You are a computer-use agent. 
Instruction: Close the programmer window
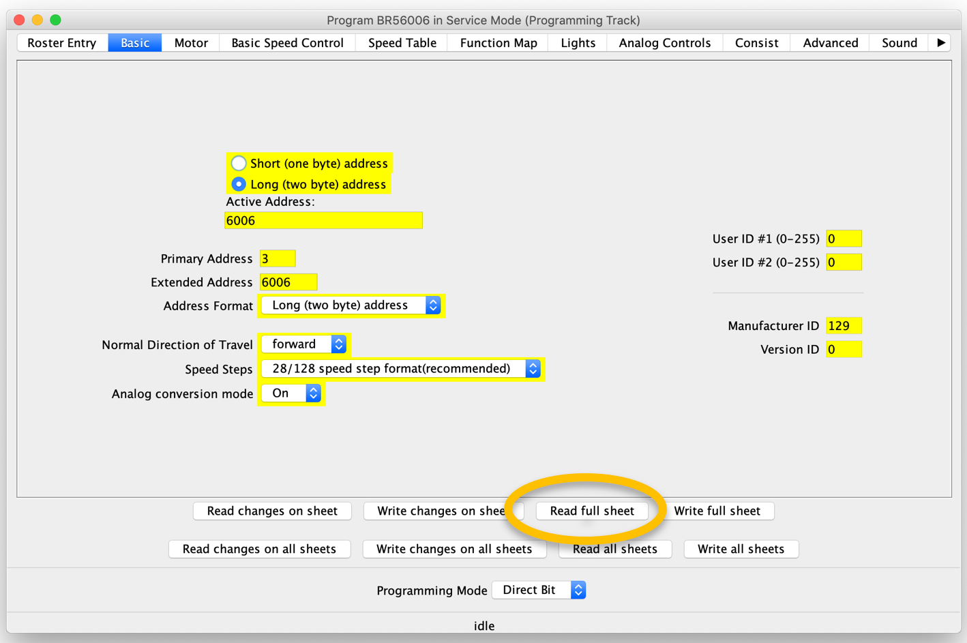pos(19,20)
